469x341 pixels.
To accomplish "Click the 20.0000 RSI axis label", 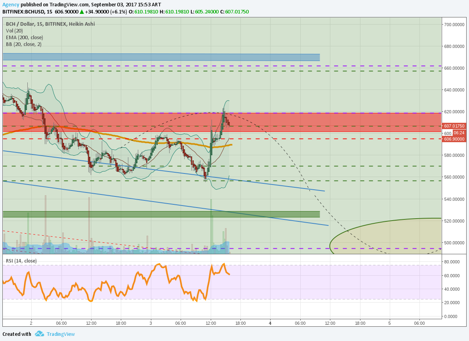I will pyautogui.click(x=452, y=303).
